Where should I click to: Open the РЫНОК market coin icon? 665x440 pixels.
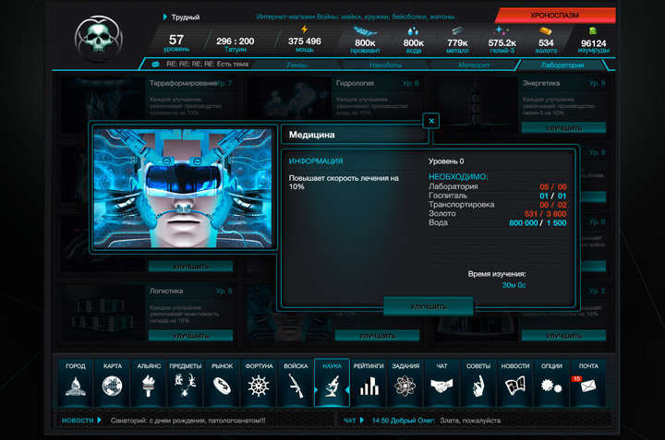coord(223,383)
